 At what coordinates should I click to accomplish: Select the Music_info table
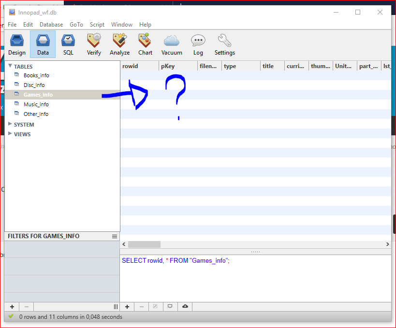coord(36,104)
